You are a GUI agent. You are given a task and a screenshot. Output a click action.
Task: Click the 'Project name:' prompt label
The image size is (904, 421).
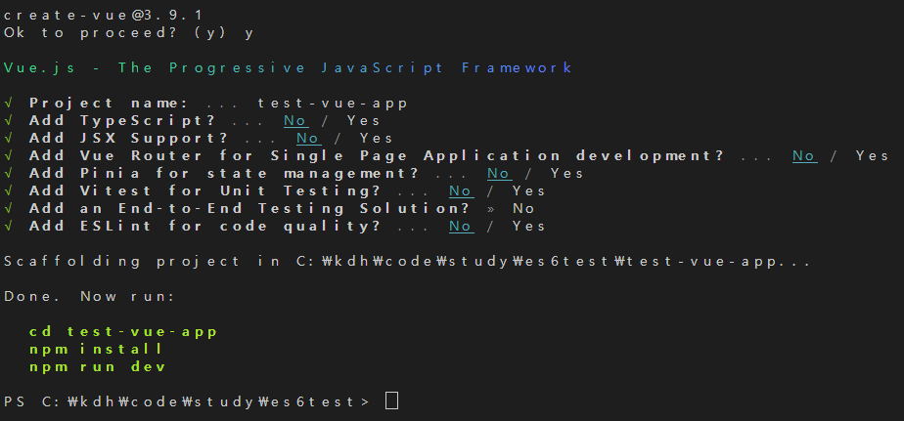point(109,104)
